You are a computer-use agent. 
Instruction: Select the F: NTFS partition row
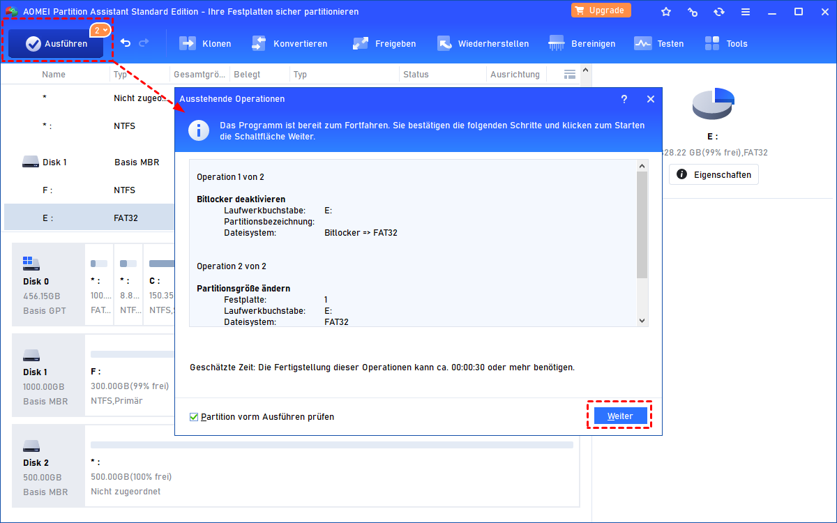pos(89,190)
